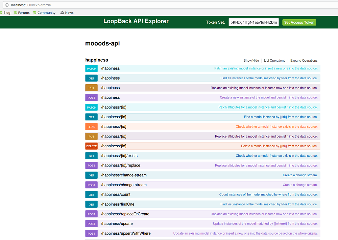Click the LoopBack API Explorer title
The height and width of the screenshot is (240, 338).
[x=136, y=21]
